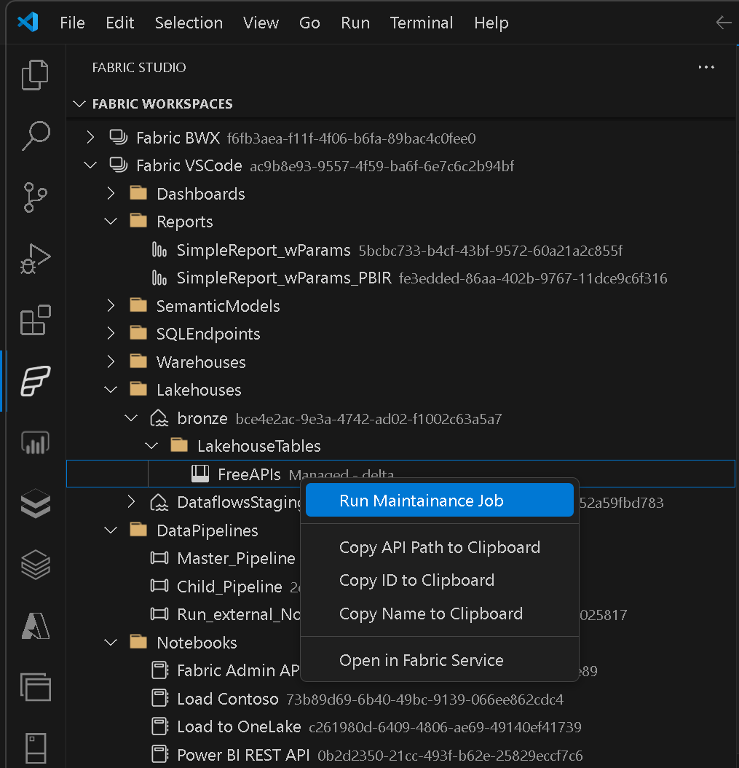Click the Child_Pipeline pipeline icon
The image size is (739, 768).
coord(159,586)
